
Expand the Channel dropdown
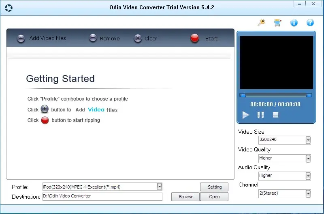[308, 194]
